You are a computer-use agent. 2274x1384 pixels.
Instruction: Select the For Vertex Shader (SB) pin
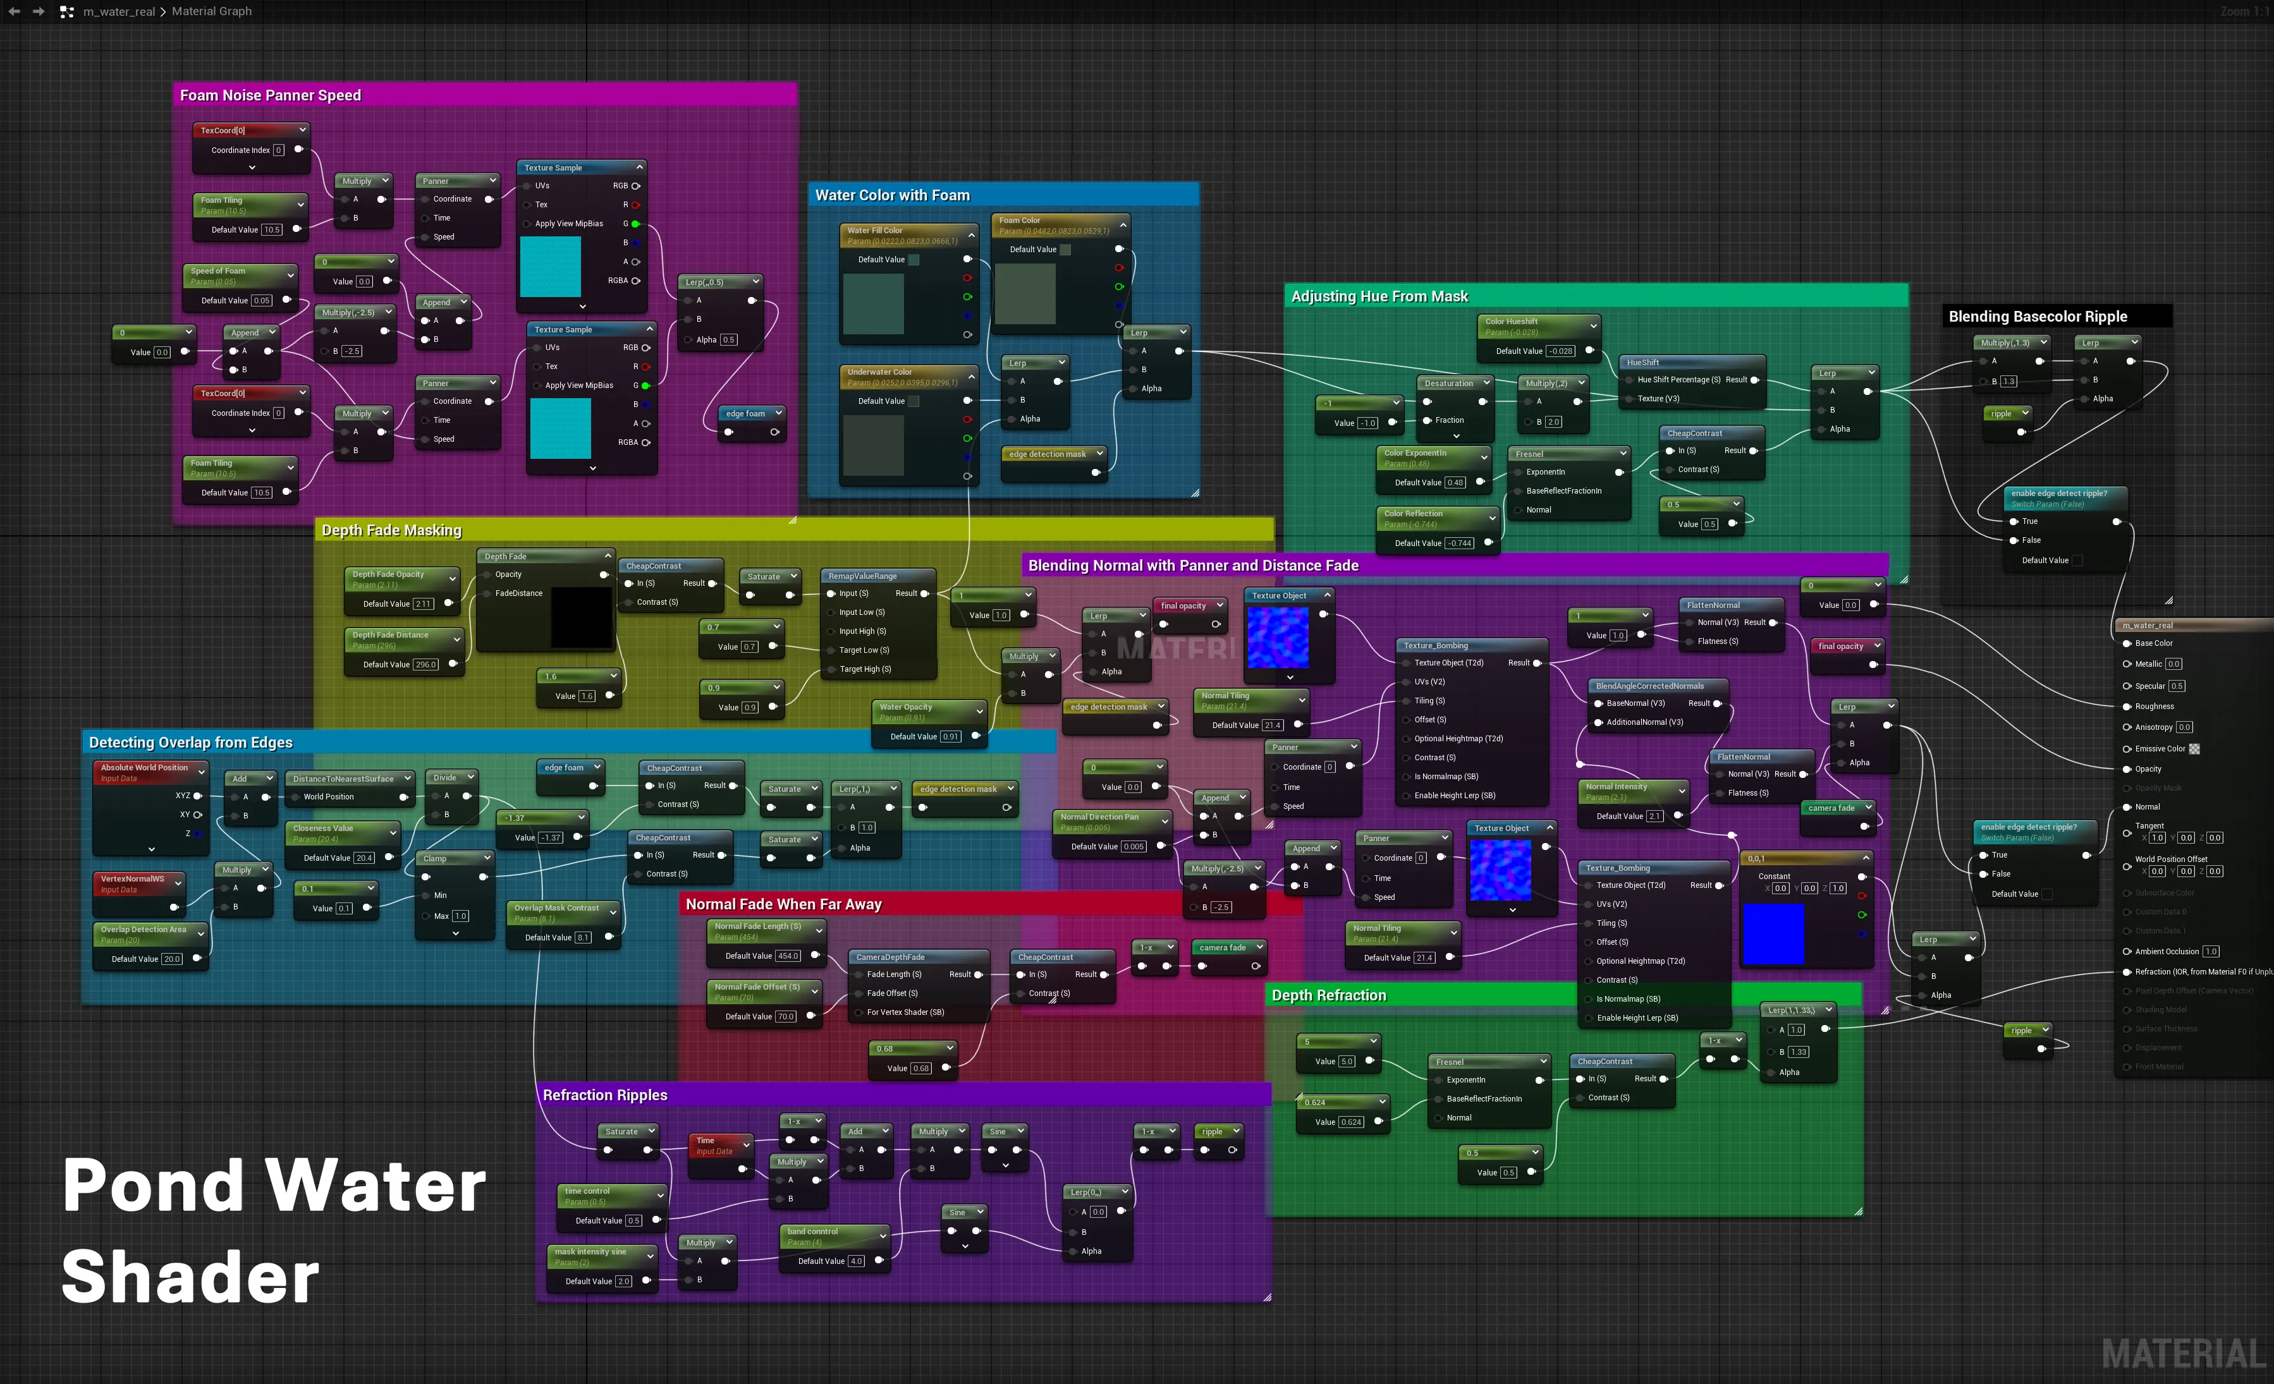859,1012
